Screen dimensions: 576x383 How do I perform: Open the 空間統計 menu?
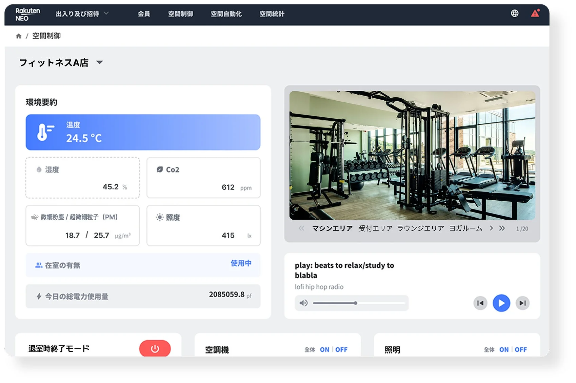272,14
